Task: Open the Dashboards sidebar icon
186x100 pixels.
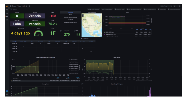Action: [x=7, y=16]
